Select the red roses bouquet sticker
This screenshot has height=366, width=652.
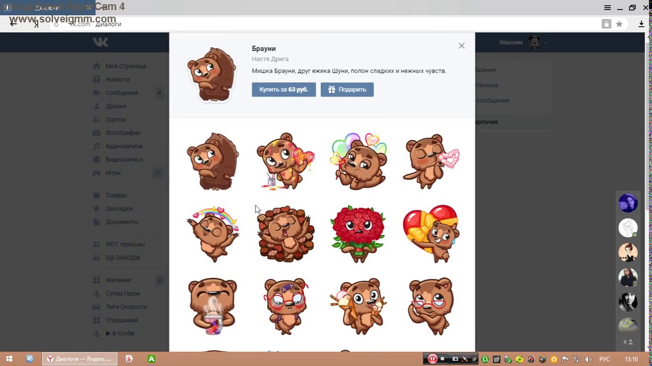358,234
